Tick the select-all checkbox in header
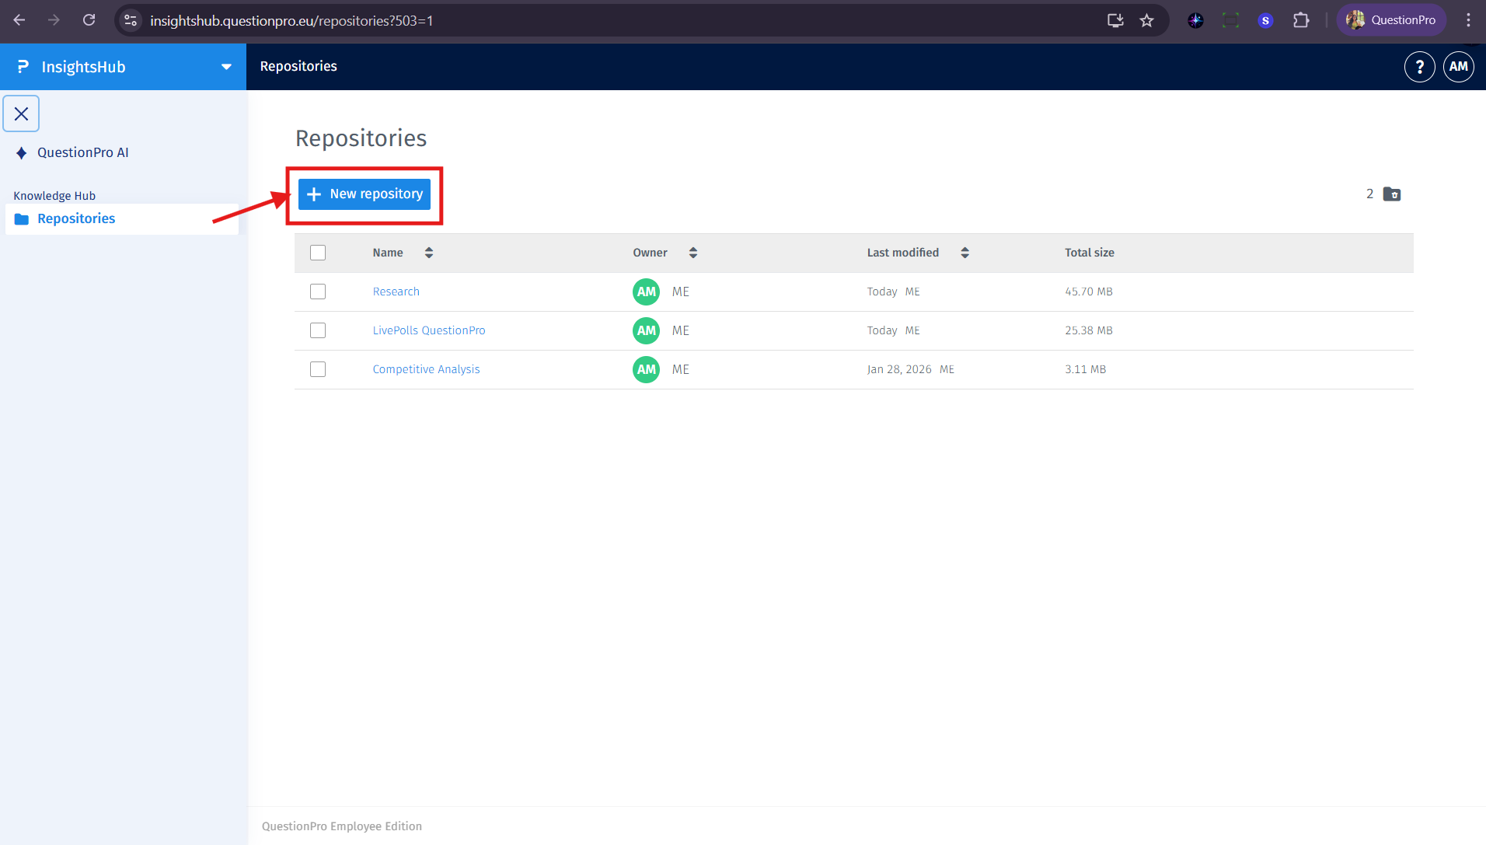 318,253
